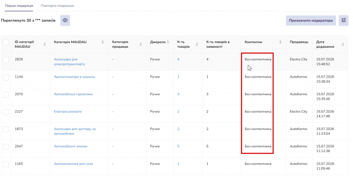Open the Ароматизатори в машину link
Viewport: 353px width, 176px height.
tap(74, 77)
